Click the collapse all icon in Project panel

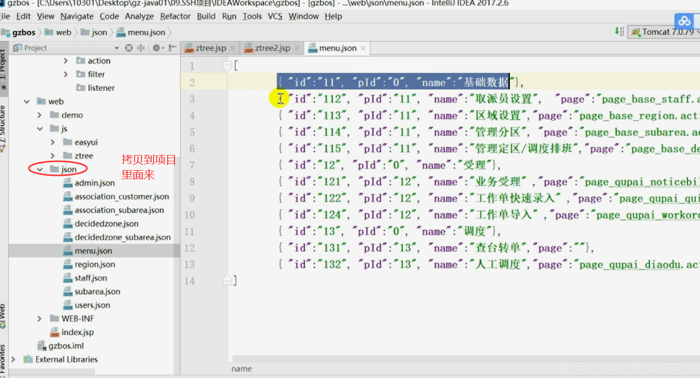pyautogui.click(x=141, y=48)
